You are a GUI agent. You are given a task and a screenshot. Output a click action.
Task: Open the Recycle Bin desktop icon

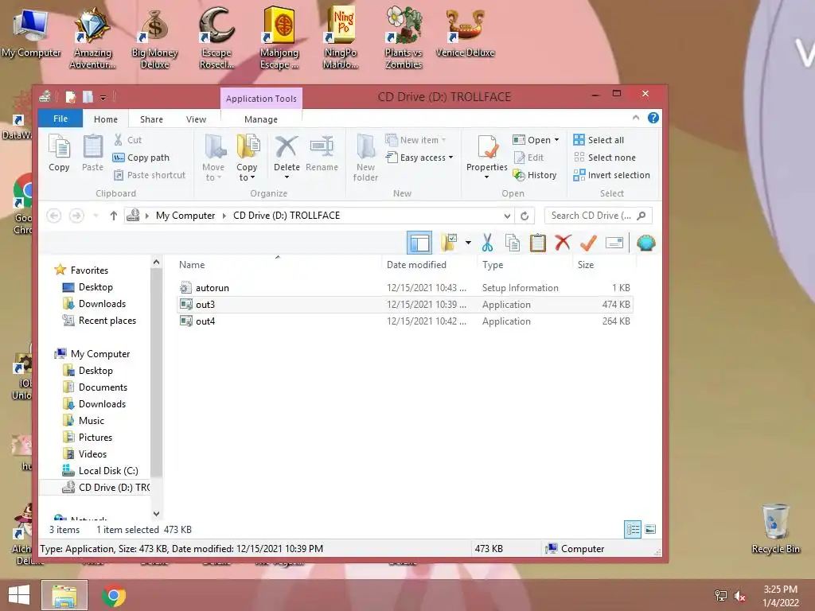775,528
